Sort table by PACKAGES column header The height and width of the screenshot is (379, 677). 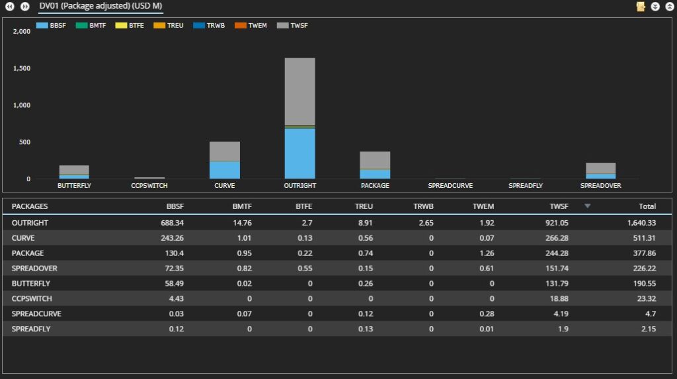point(30,206)
